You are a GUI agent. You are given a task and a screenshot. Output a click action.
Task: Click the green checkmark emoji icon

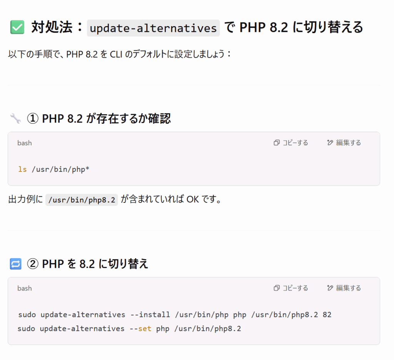(17, 27)
